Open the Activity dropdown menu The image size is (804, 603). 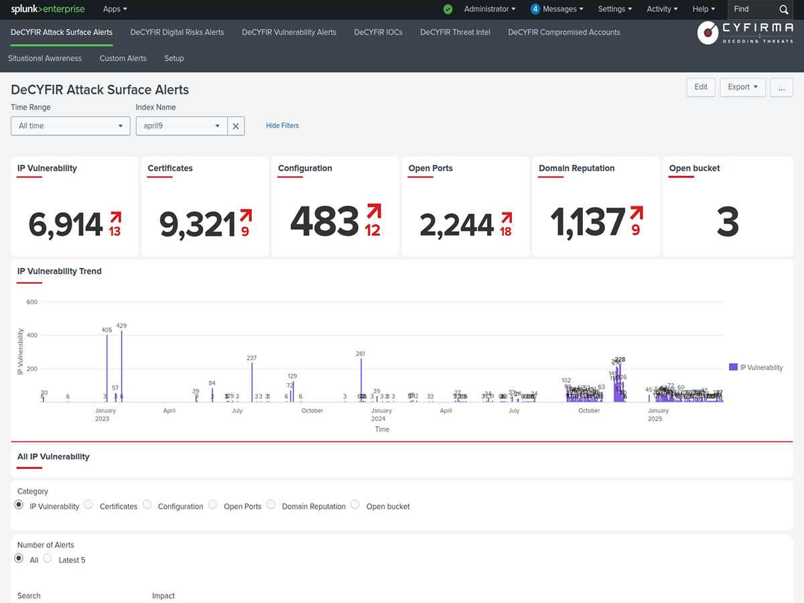[x=662, y=9]
